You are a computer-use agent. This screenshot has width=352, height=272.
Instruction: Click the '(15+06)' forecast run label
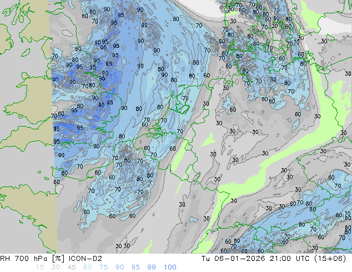coord(330,259)
